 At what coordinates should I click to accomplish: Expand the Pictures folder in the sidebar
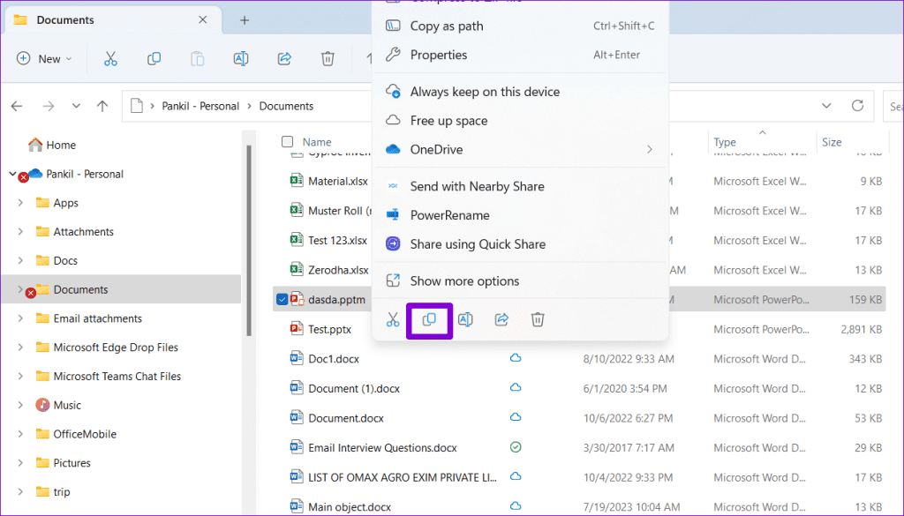point(19,462)
